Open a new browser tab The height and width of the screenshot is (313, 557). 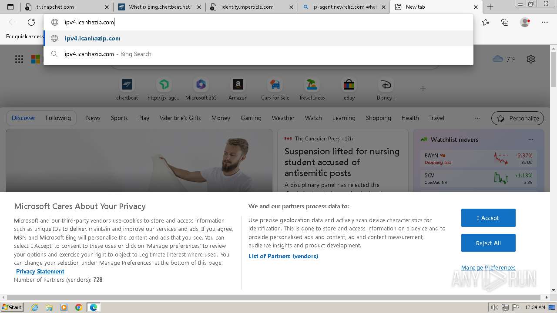coord(490,7)
